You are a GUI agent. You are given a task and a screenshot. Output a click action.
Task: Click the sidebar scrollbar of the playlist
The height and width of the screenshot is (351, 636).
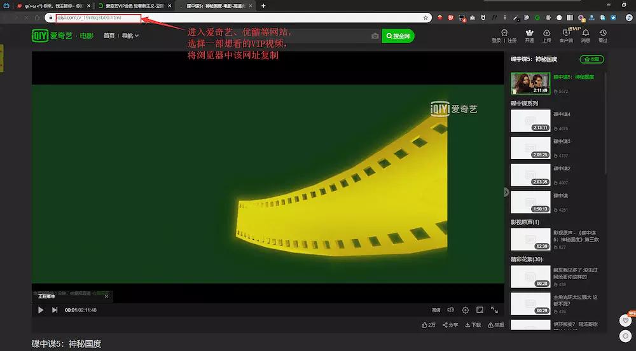(x=606, y=123)
